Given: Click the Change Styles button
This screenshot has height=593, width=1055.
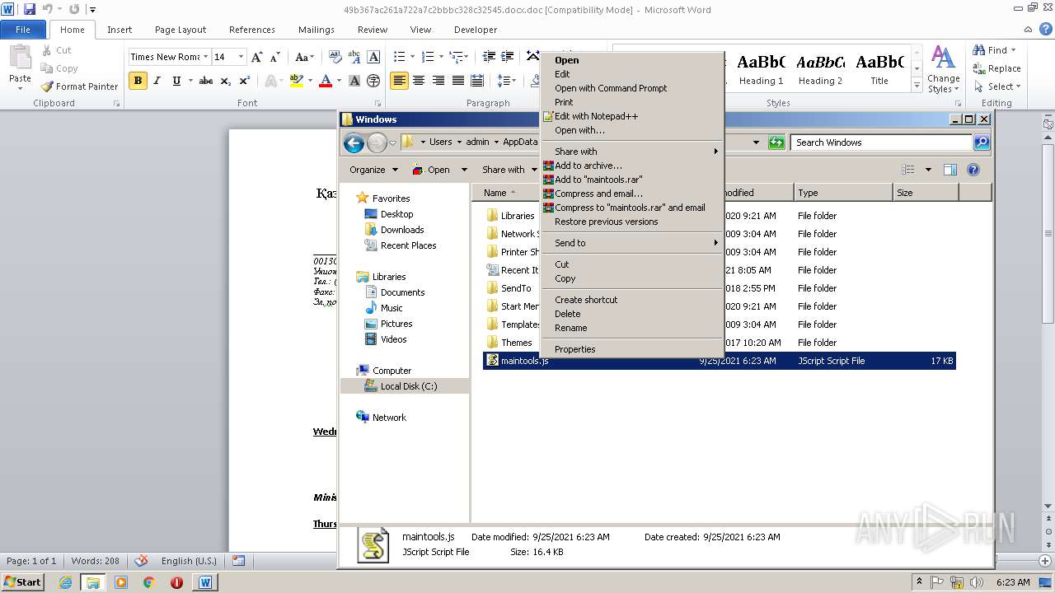Looking at the screenshot, I should [x=943, y=69].
